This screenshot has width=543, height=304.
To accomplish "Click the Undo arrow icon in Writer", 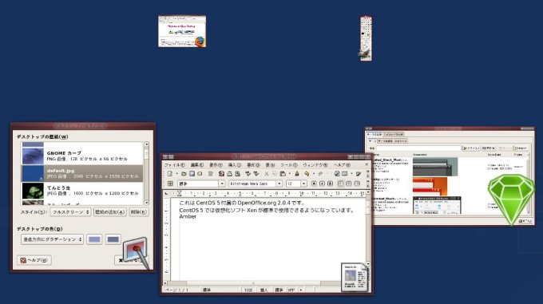I will tap(307, 174).
